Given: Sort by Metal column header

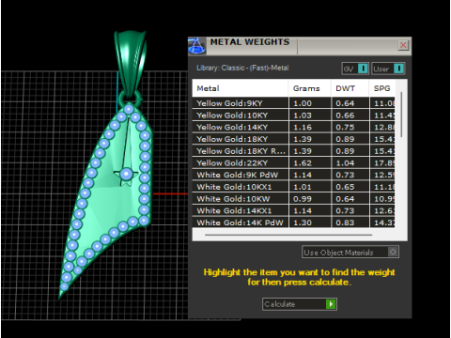Looking at the screenshot, I should click(x=240, y=88).
